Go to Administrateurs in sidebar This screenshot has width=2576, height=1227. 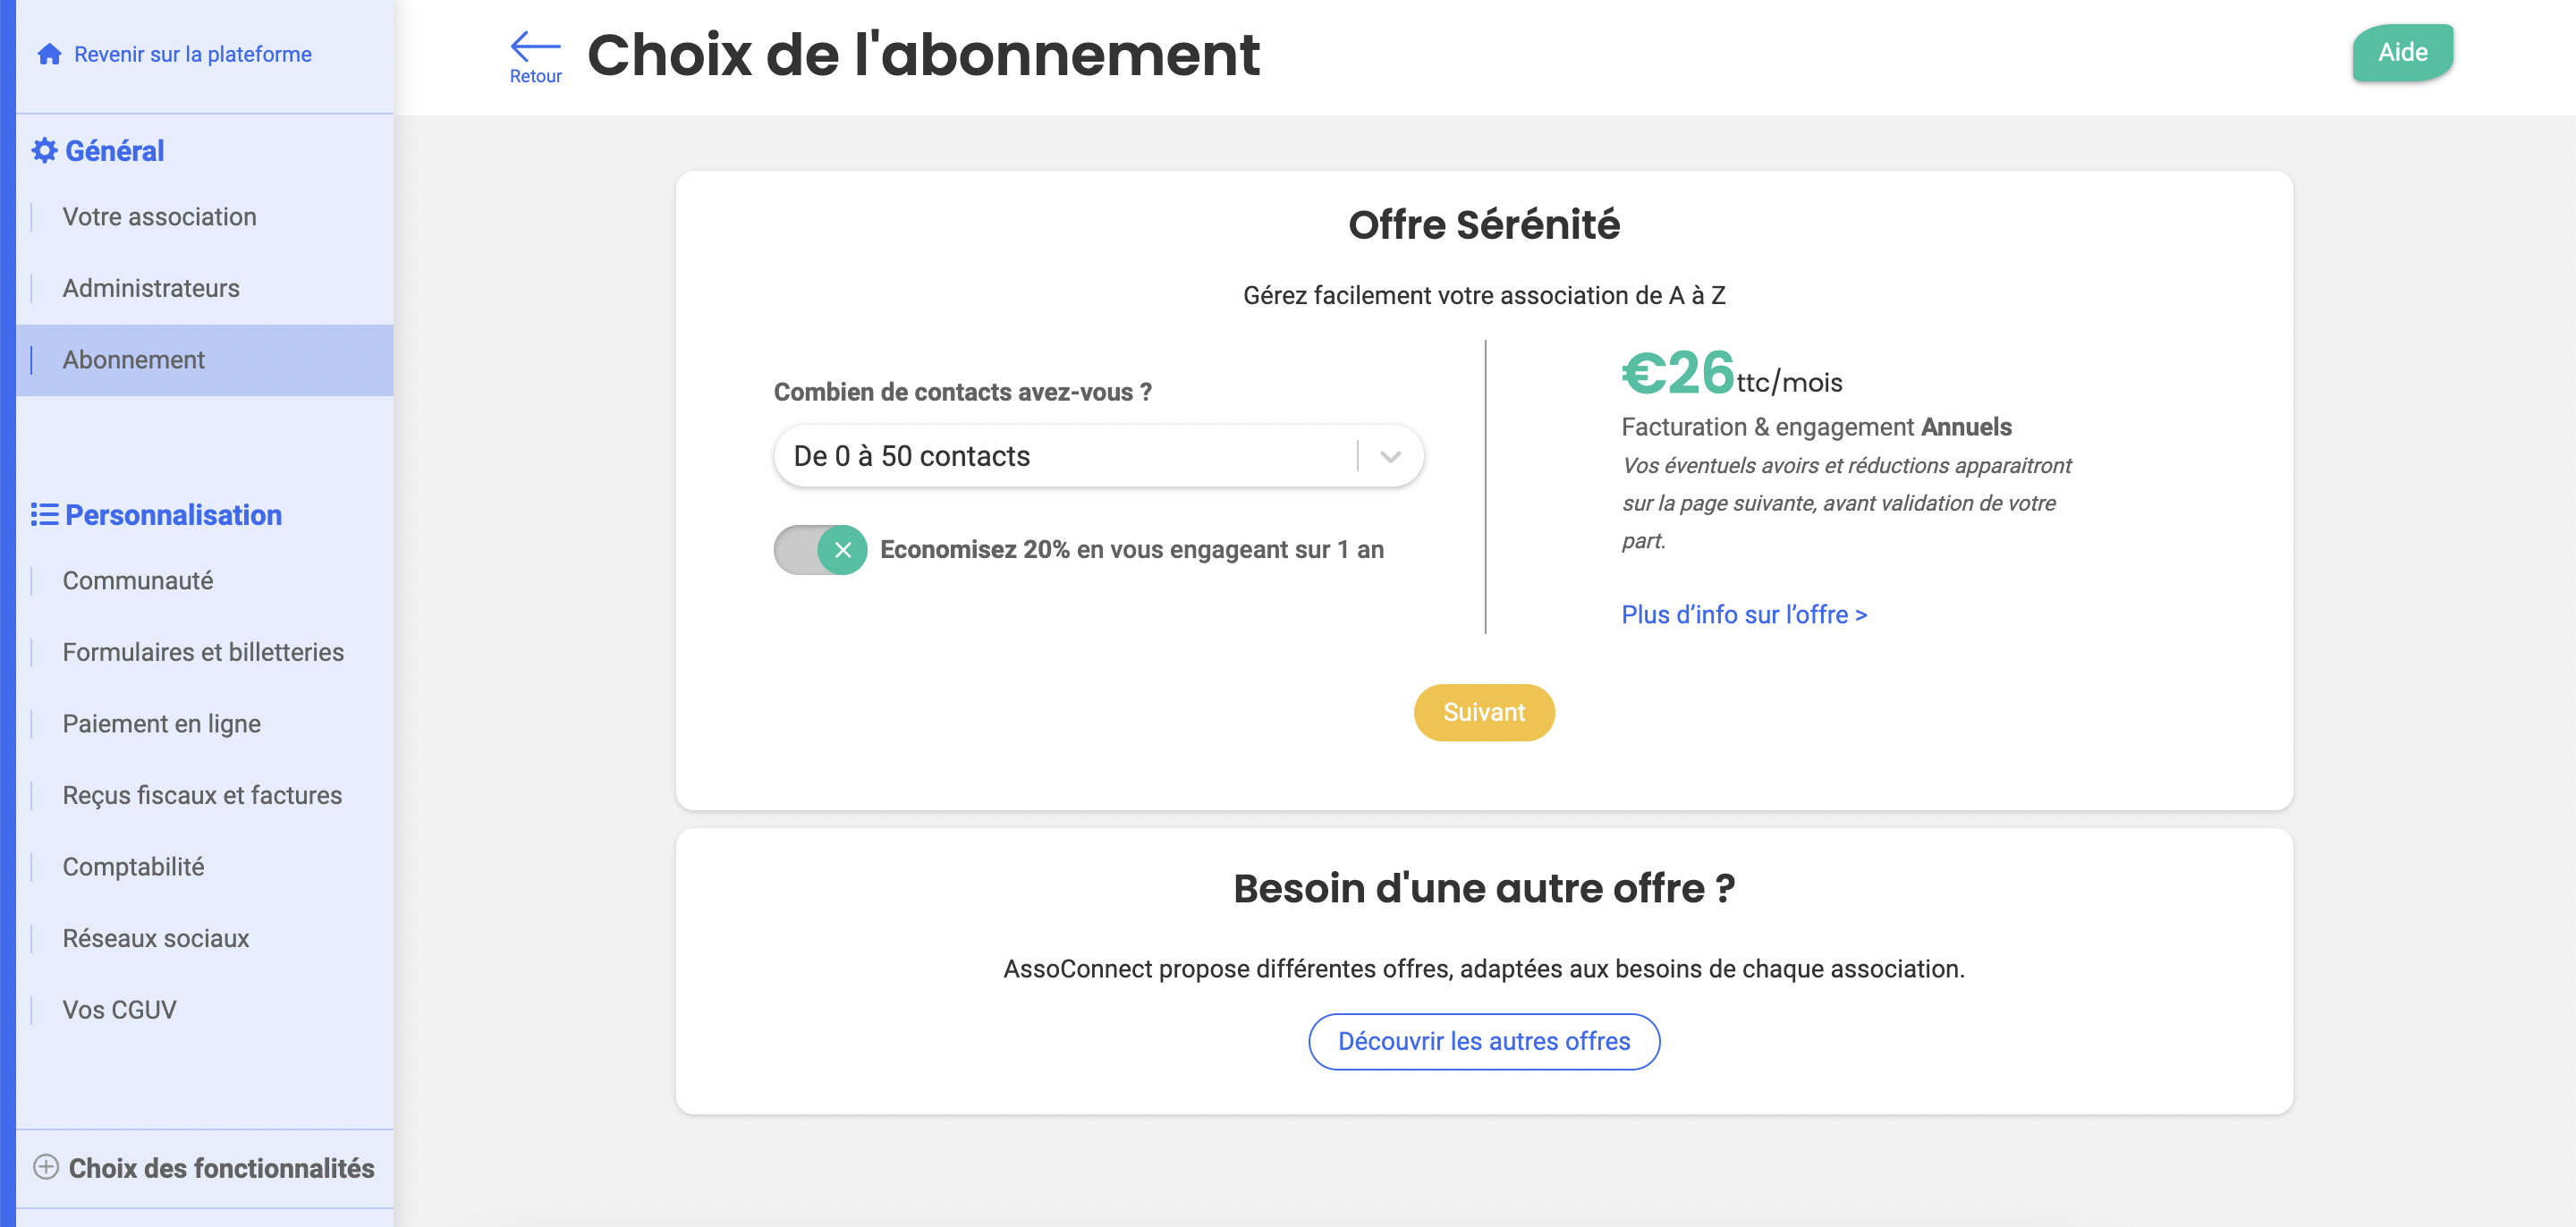pos(151,288)
